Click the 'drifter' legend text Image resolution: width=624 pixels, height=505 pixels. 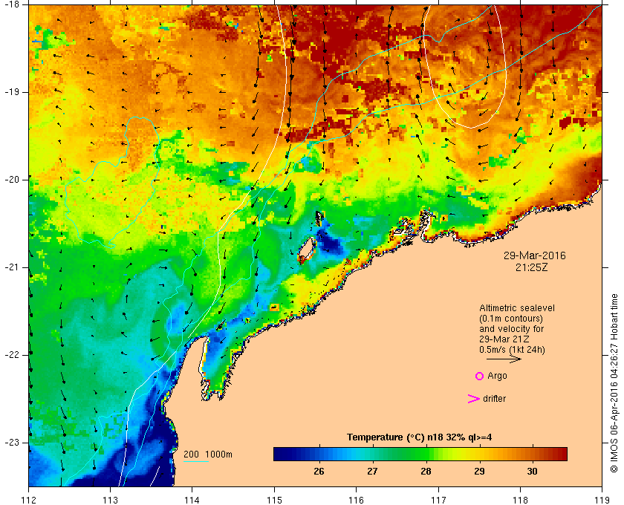click(x=494, y=398)
